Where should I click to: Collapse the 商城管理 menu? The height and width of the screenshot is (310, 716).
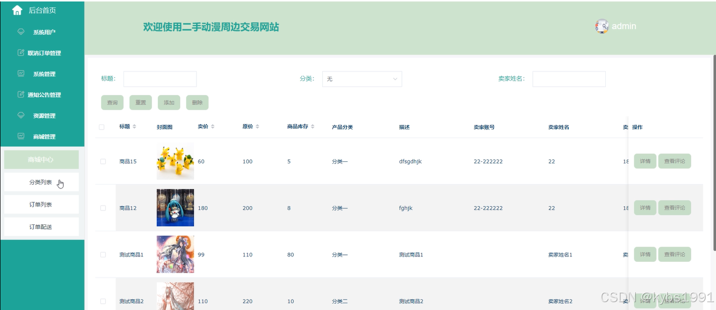coord(42,136)
